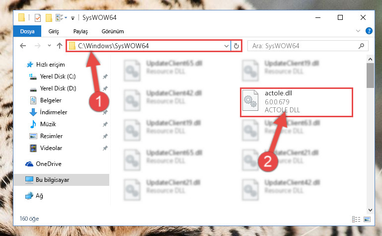Unpin Yerel Disk (C:) pin icon
Viewport: 382px width, 236px height.
point(105,77)
